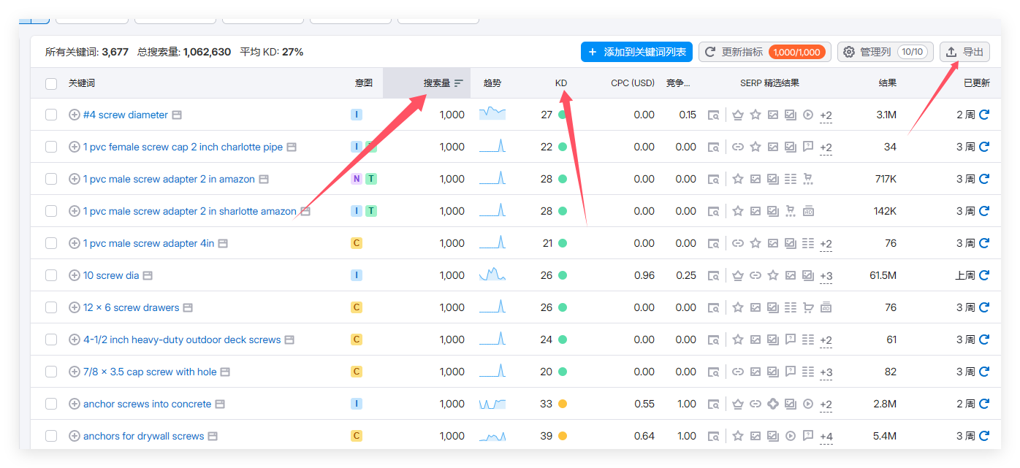
Task: Refresh 12 × 6 screw drawers row
Action: pos(984,307)
